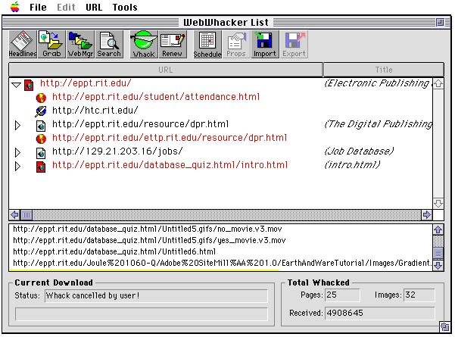Click the Search toolbar icon

pos(109,44)
